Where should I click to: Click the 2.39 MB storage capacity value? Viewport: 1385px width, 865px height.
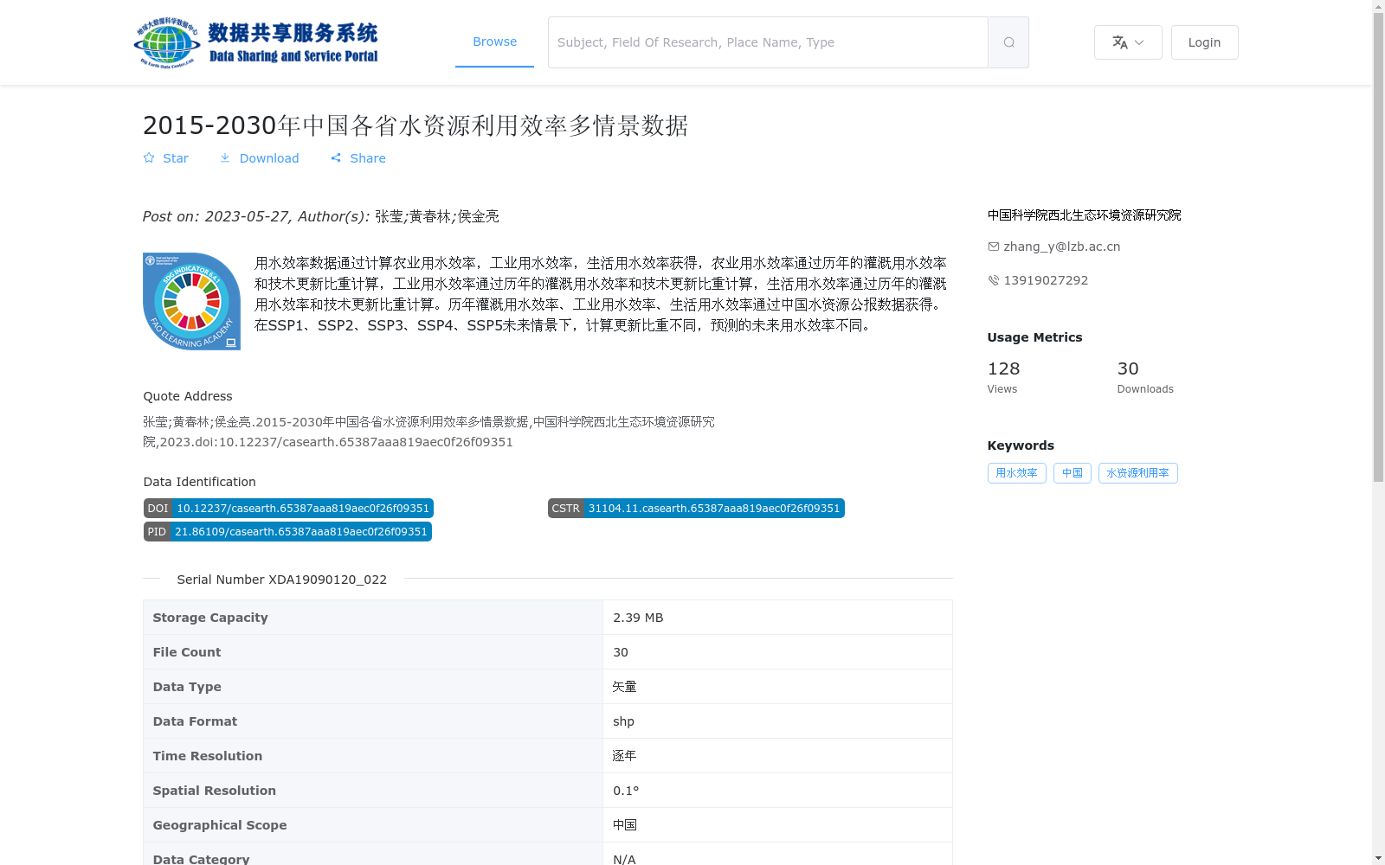(x=638, y=618)
